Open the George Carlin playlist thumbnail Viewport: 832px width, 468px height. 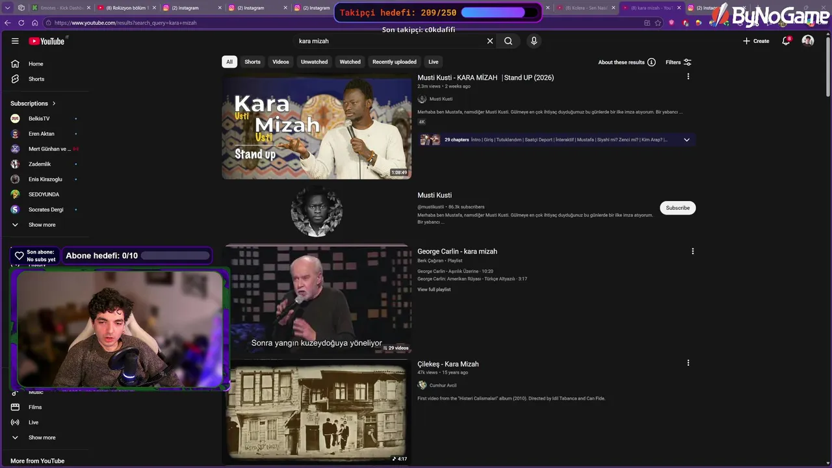317,301
